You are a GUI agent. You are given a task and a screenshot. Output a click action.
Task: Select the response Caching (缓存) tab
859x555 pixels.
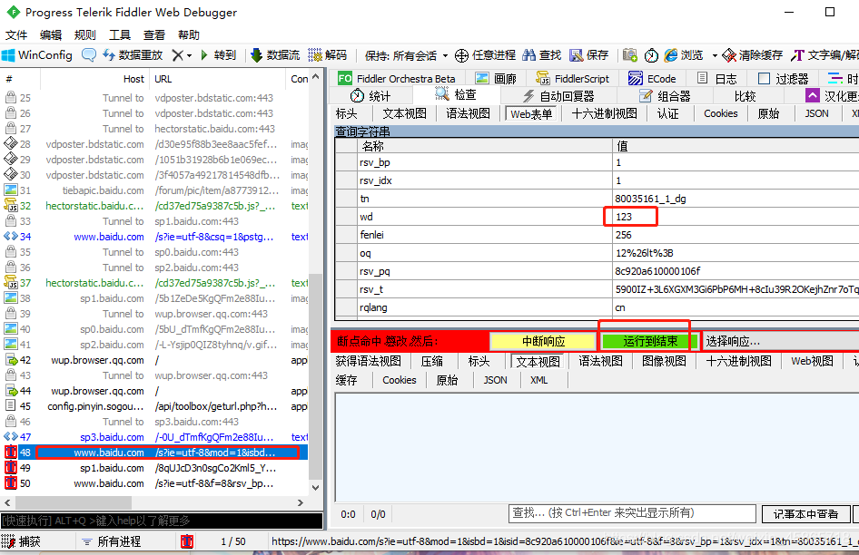[346, 380]
